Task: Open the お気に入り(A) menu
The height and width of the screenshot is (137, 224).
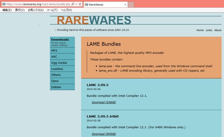Action: (36, 10)
